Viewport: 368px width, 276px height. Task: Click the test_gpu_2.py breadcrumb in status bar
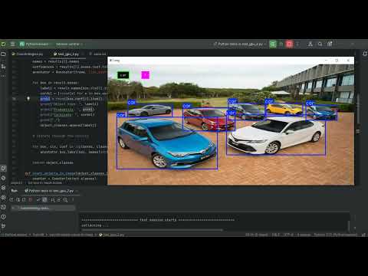pyautogui.click(x=112, y=235)
